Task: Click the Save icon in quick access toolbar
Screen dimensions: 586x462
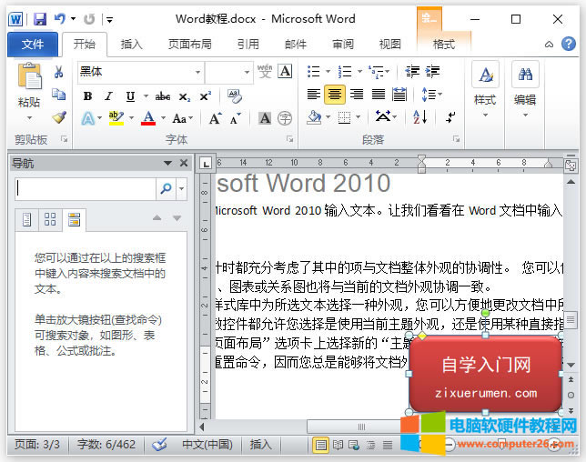Action: (40, 18)
